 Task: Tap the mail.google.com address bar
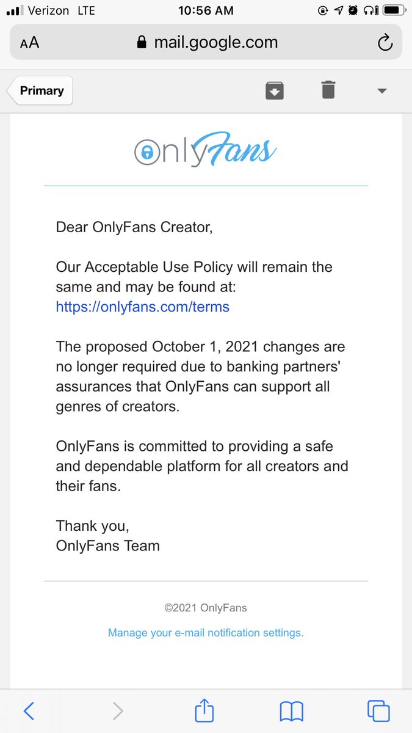coord(206,42)
